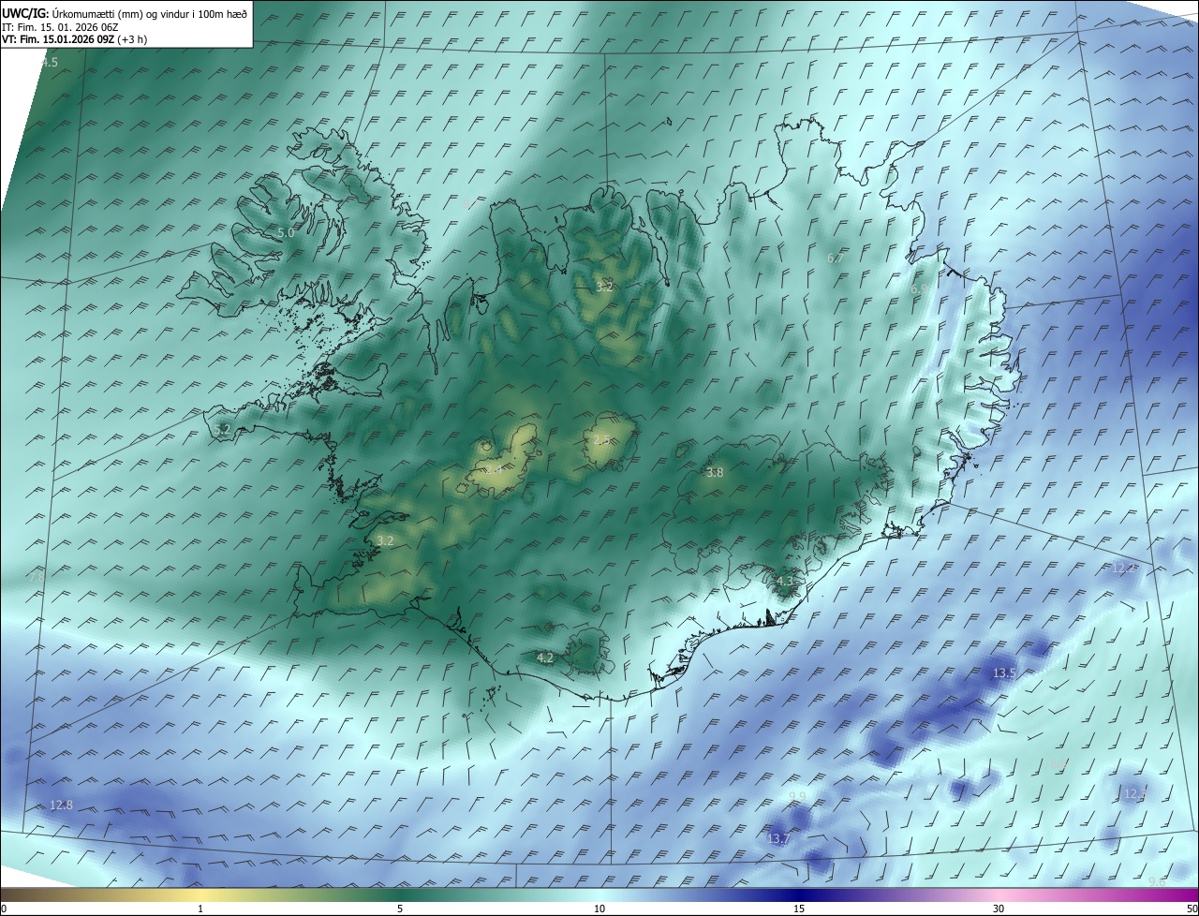Click the 3.8 value label on the map
Viewport: 1199px width, 916px height.
pos(715,473)
